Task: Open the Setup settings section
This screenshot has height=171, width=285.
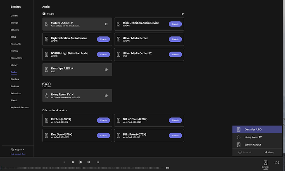Action: (14, 37)
